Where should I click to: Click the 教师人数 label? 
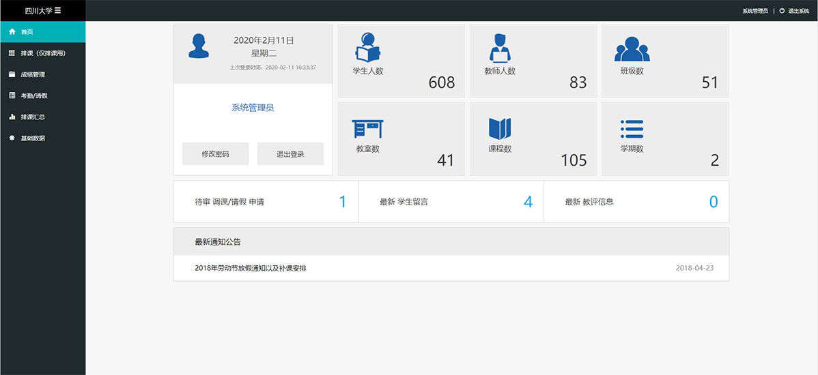(500, 72)
